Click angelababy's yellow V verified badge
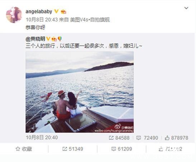196x162 pixels. point(56,11)
